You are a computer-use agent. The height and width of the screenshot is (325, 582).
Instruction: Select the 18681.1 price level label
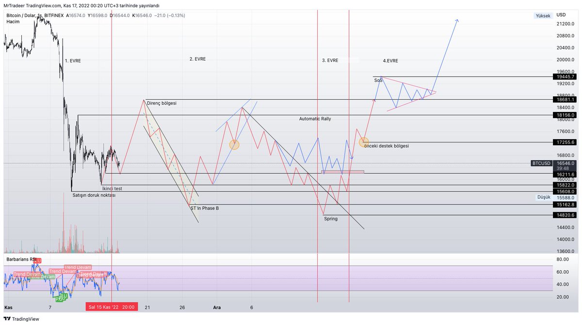(566, 99)
